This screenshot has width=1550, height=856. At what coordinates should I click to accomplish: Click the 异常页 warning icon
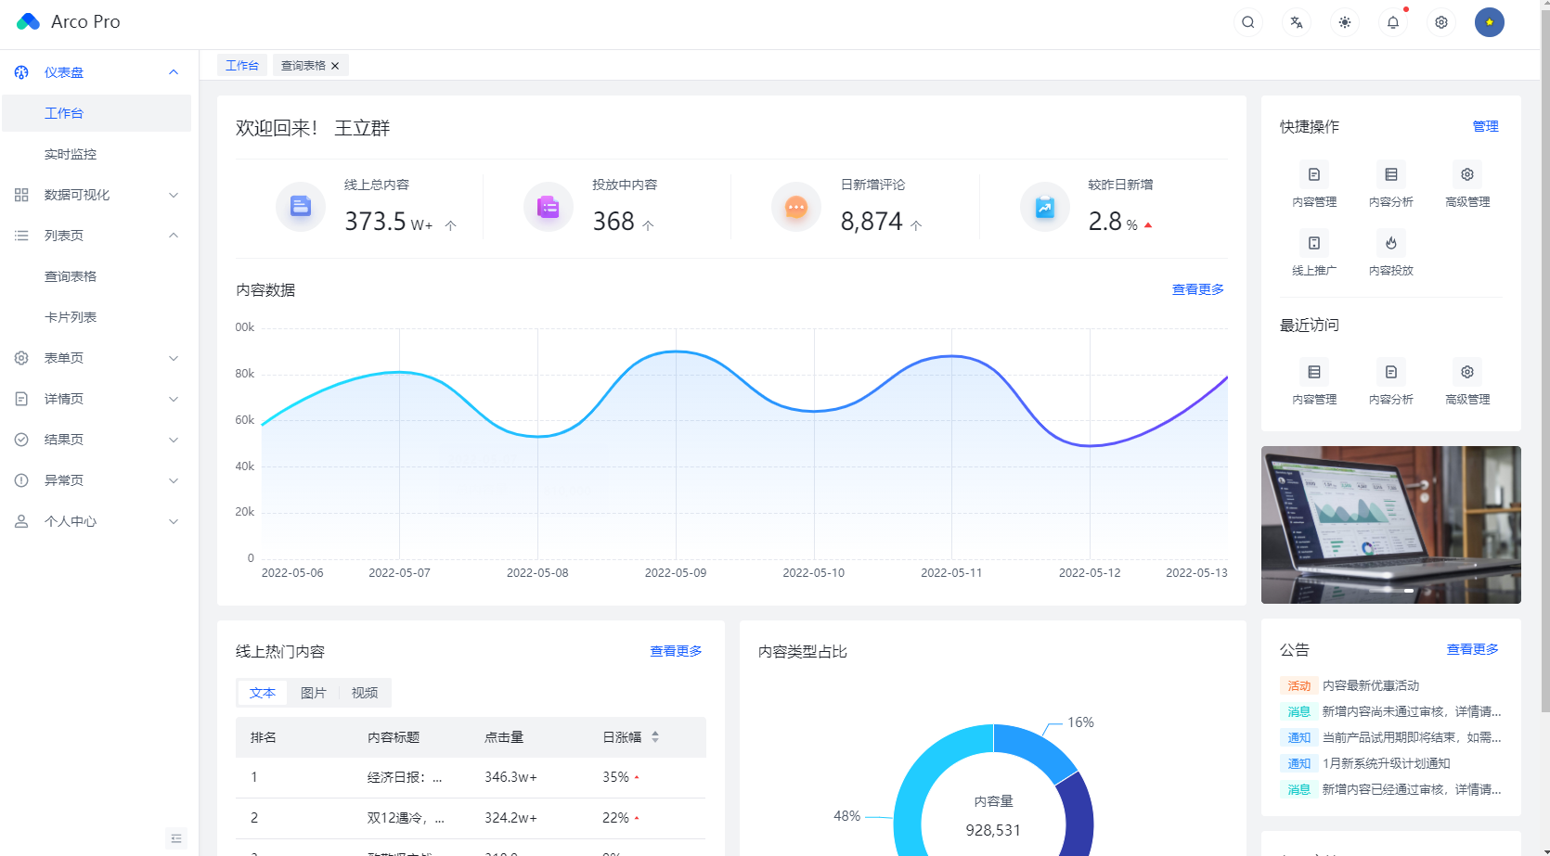[x=21, y=480]
